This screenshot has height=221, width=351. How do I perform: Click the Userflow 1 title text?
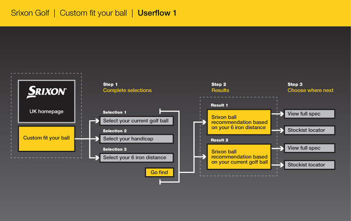tap(157, 13)
